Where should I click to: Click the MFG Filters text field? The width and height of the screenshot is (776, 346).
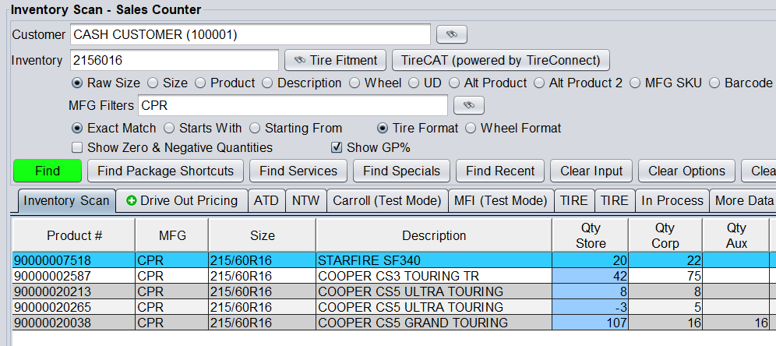tap(292, 105)
